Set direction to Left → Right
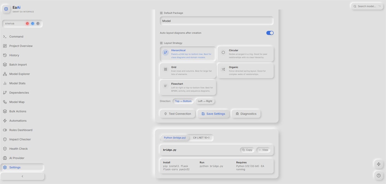Image resolution: width=386 pixels, height=184 pixels. tap(205, 101)
